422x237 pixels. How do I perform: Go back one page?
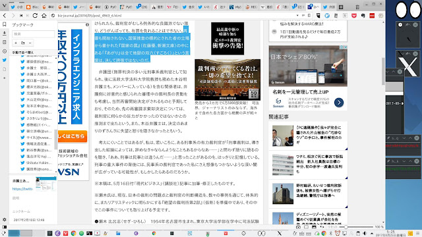pyautogui.click(x=5, y=16)
